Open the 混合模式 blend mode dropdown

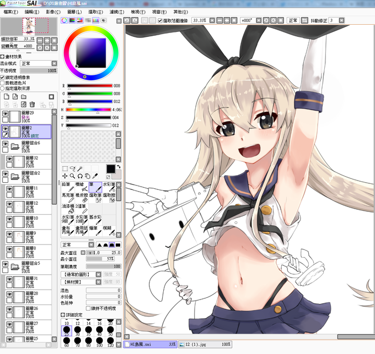point(54,63)
